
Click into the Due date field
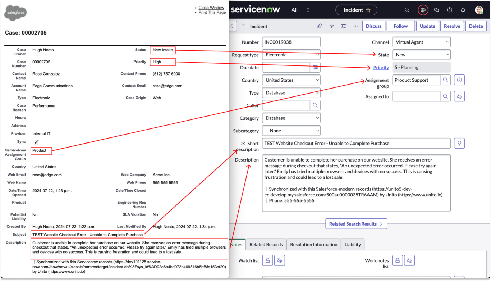pos(286,67)
